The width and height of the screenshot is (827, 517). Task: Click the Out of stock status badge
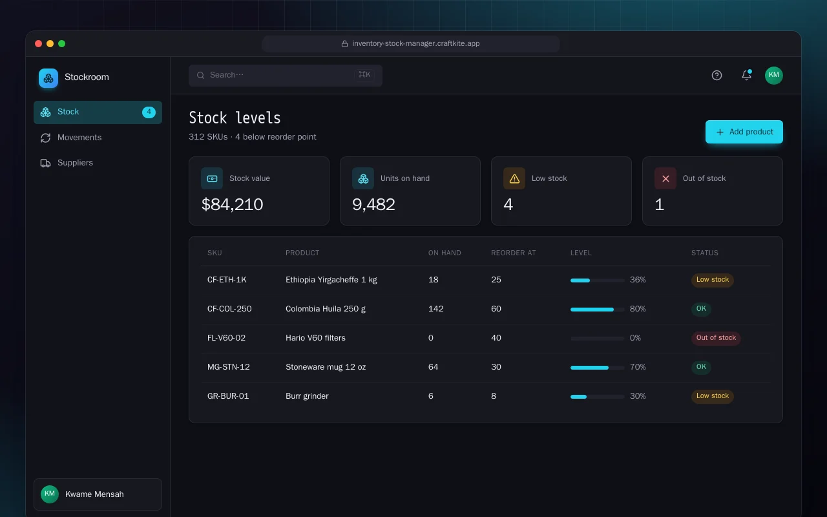(716, 338)
